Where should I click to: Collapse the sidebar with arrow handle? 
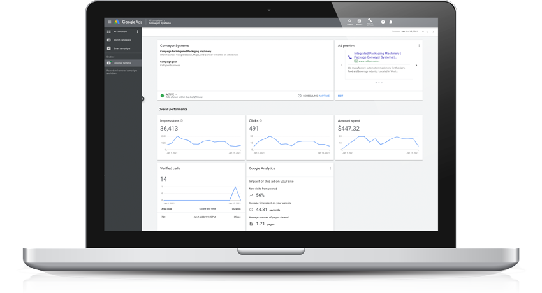click(x=142, y=99)
